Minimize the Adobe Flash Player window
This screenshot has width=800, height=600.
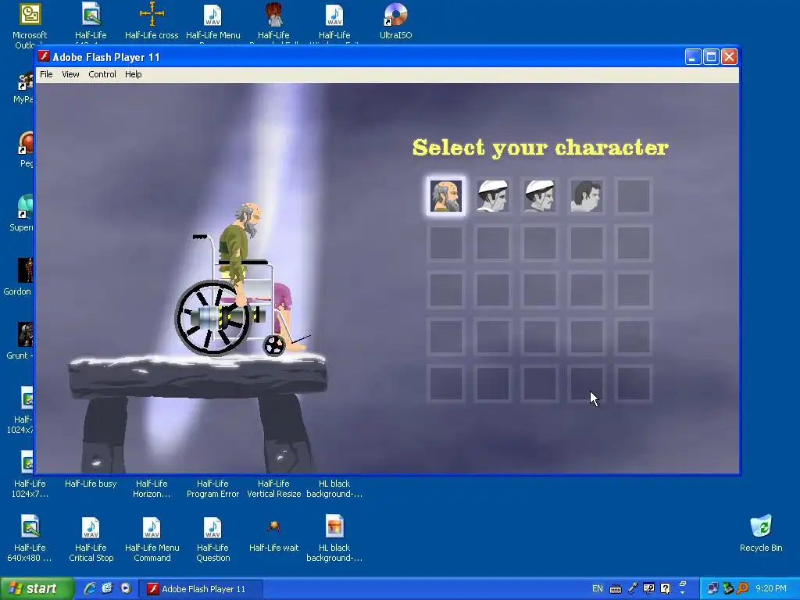click(693, 56)
